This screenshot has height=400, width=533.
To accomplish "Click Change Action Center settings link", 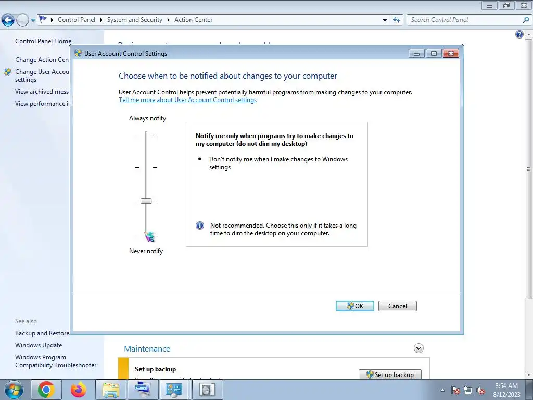I will pos(42,60).
